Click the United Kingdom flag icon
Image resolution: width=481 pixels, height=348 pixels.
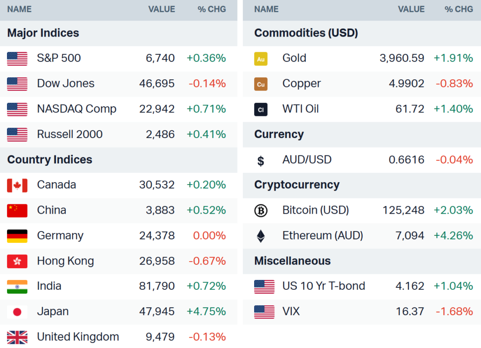tap(17, 337)
